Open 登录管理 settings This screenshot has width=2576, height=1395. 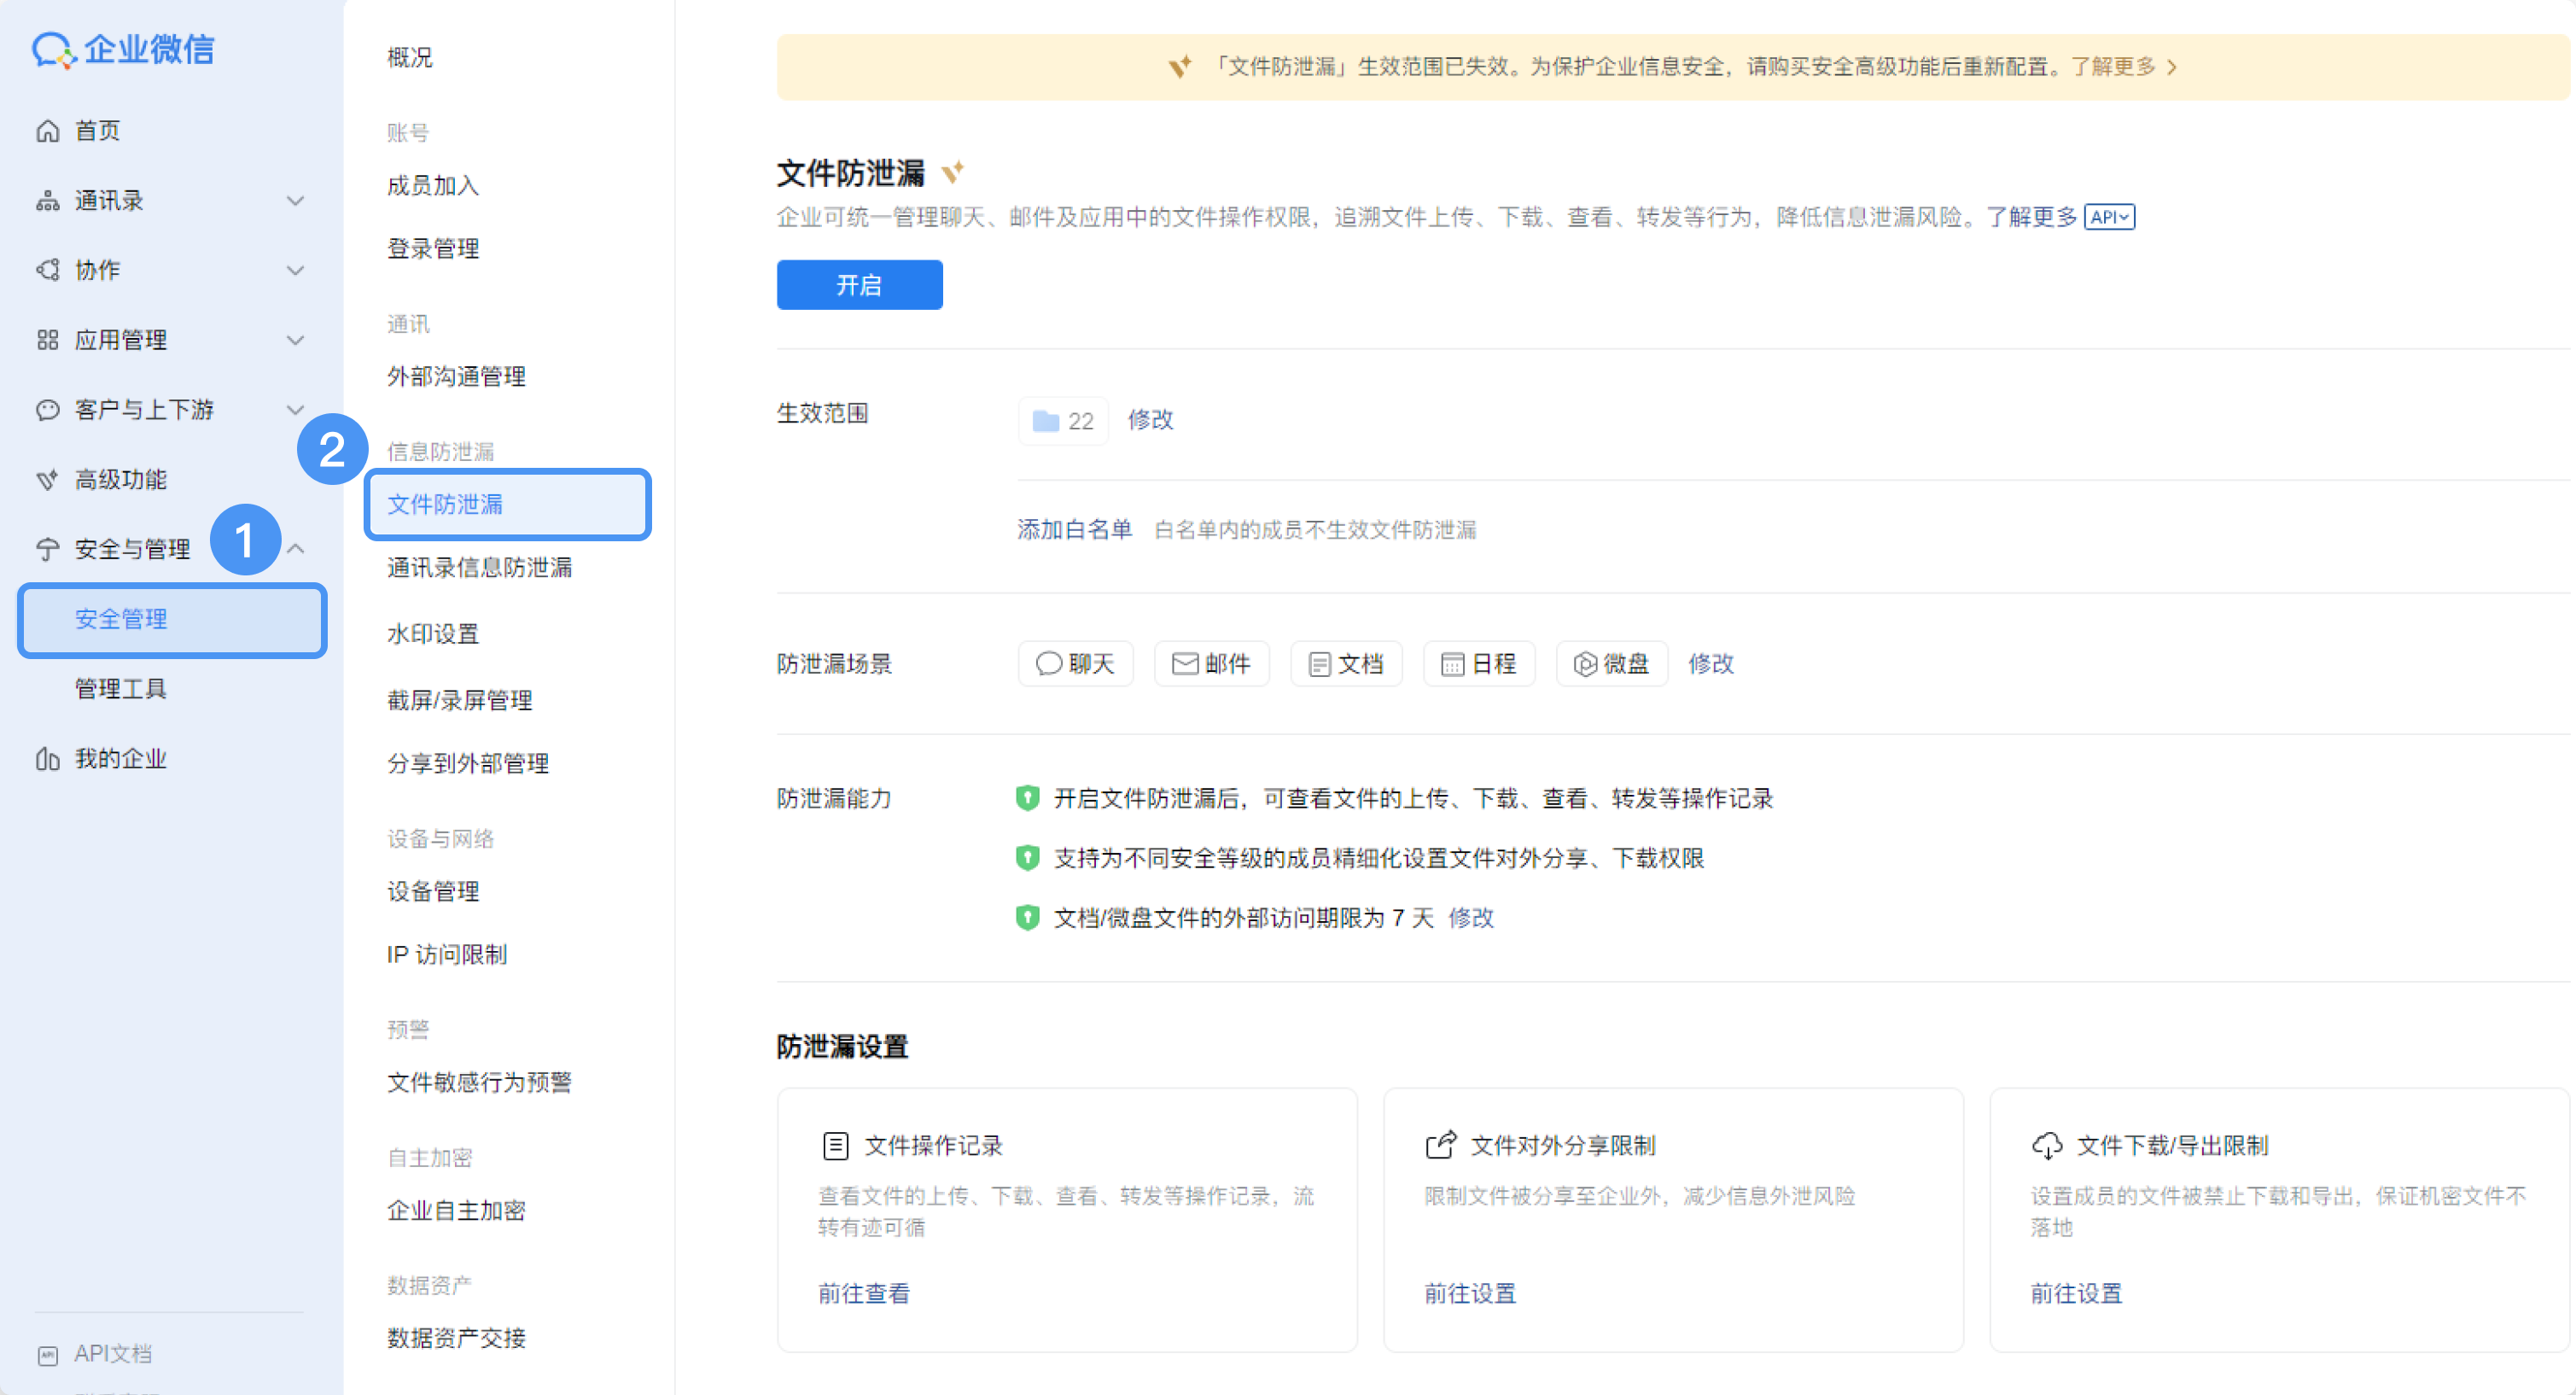[433, 249]
